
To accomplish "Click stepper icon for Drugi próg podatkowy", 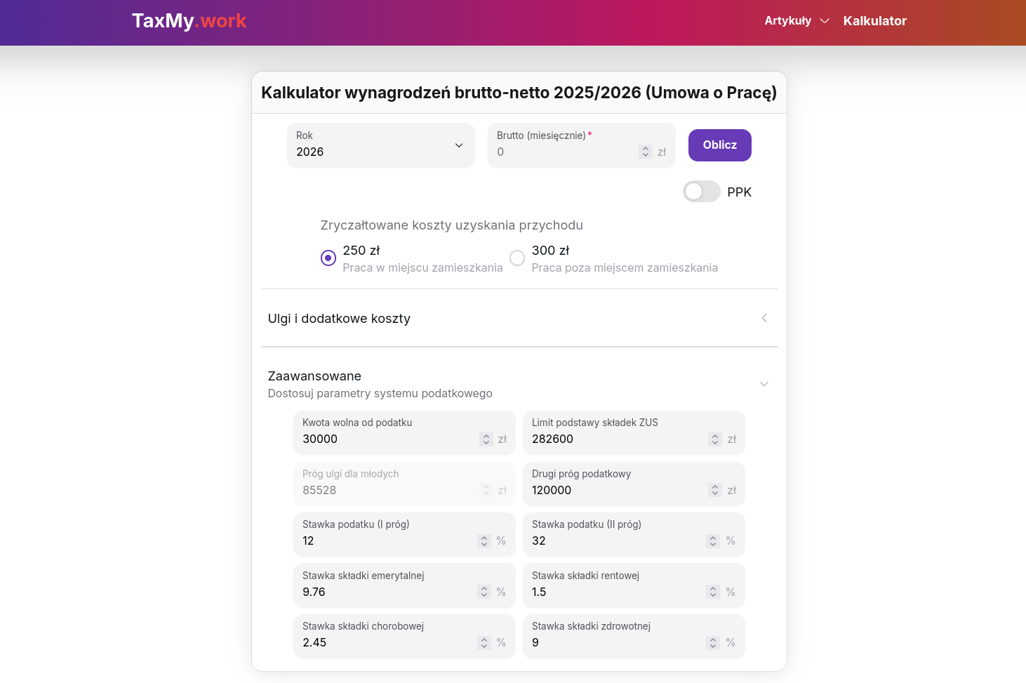I will click(714, 490).
